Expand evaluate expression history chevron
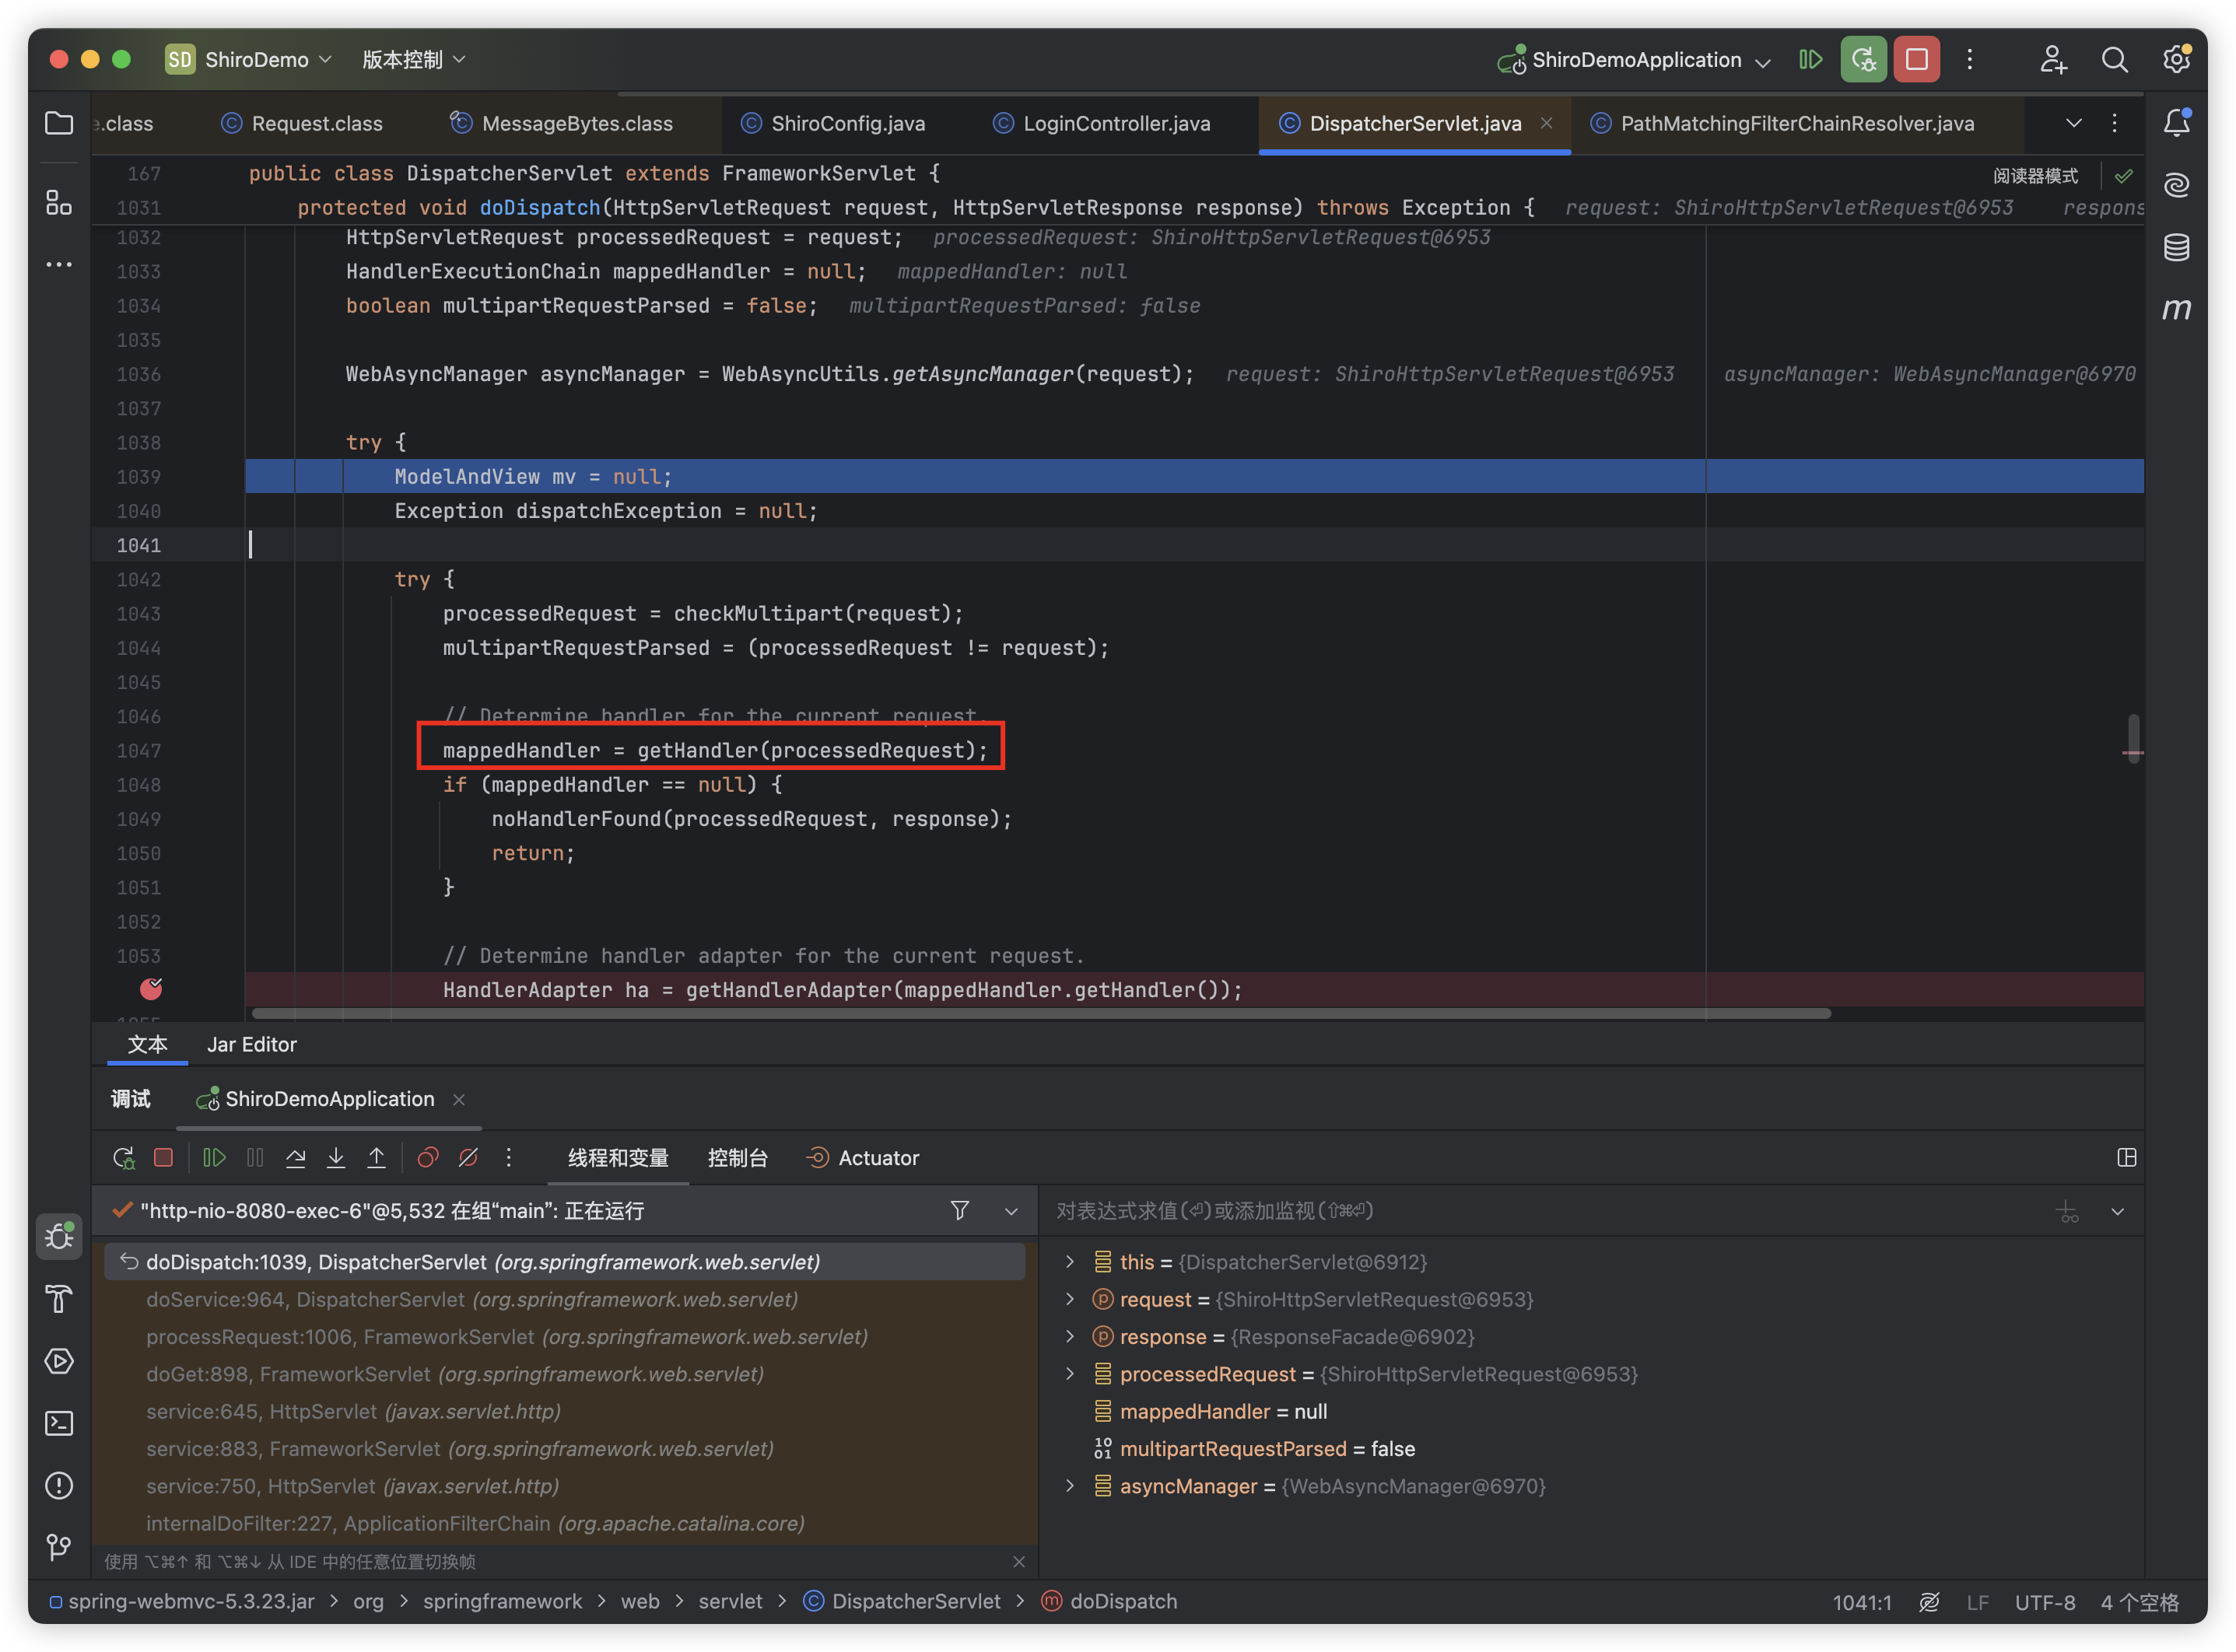This screenshot has height=1652, width=2236. click(2117, 1211)
